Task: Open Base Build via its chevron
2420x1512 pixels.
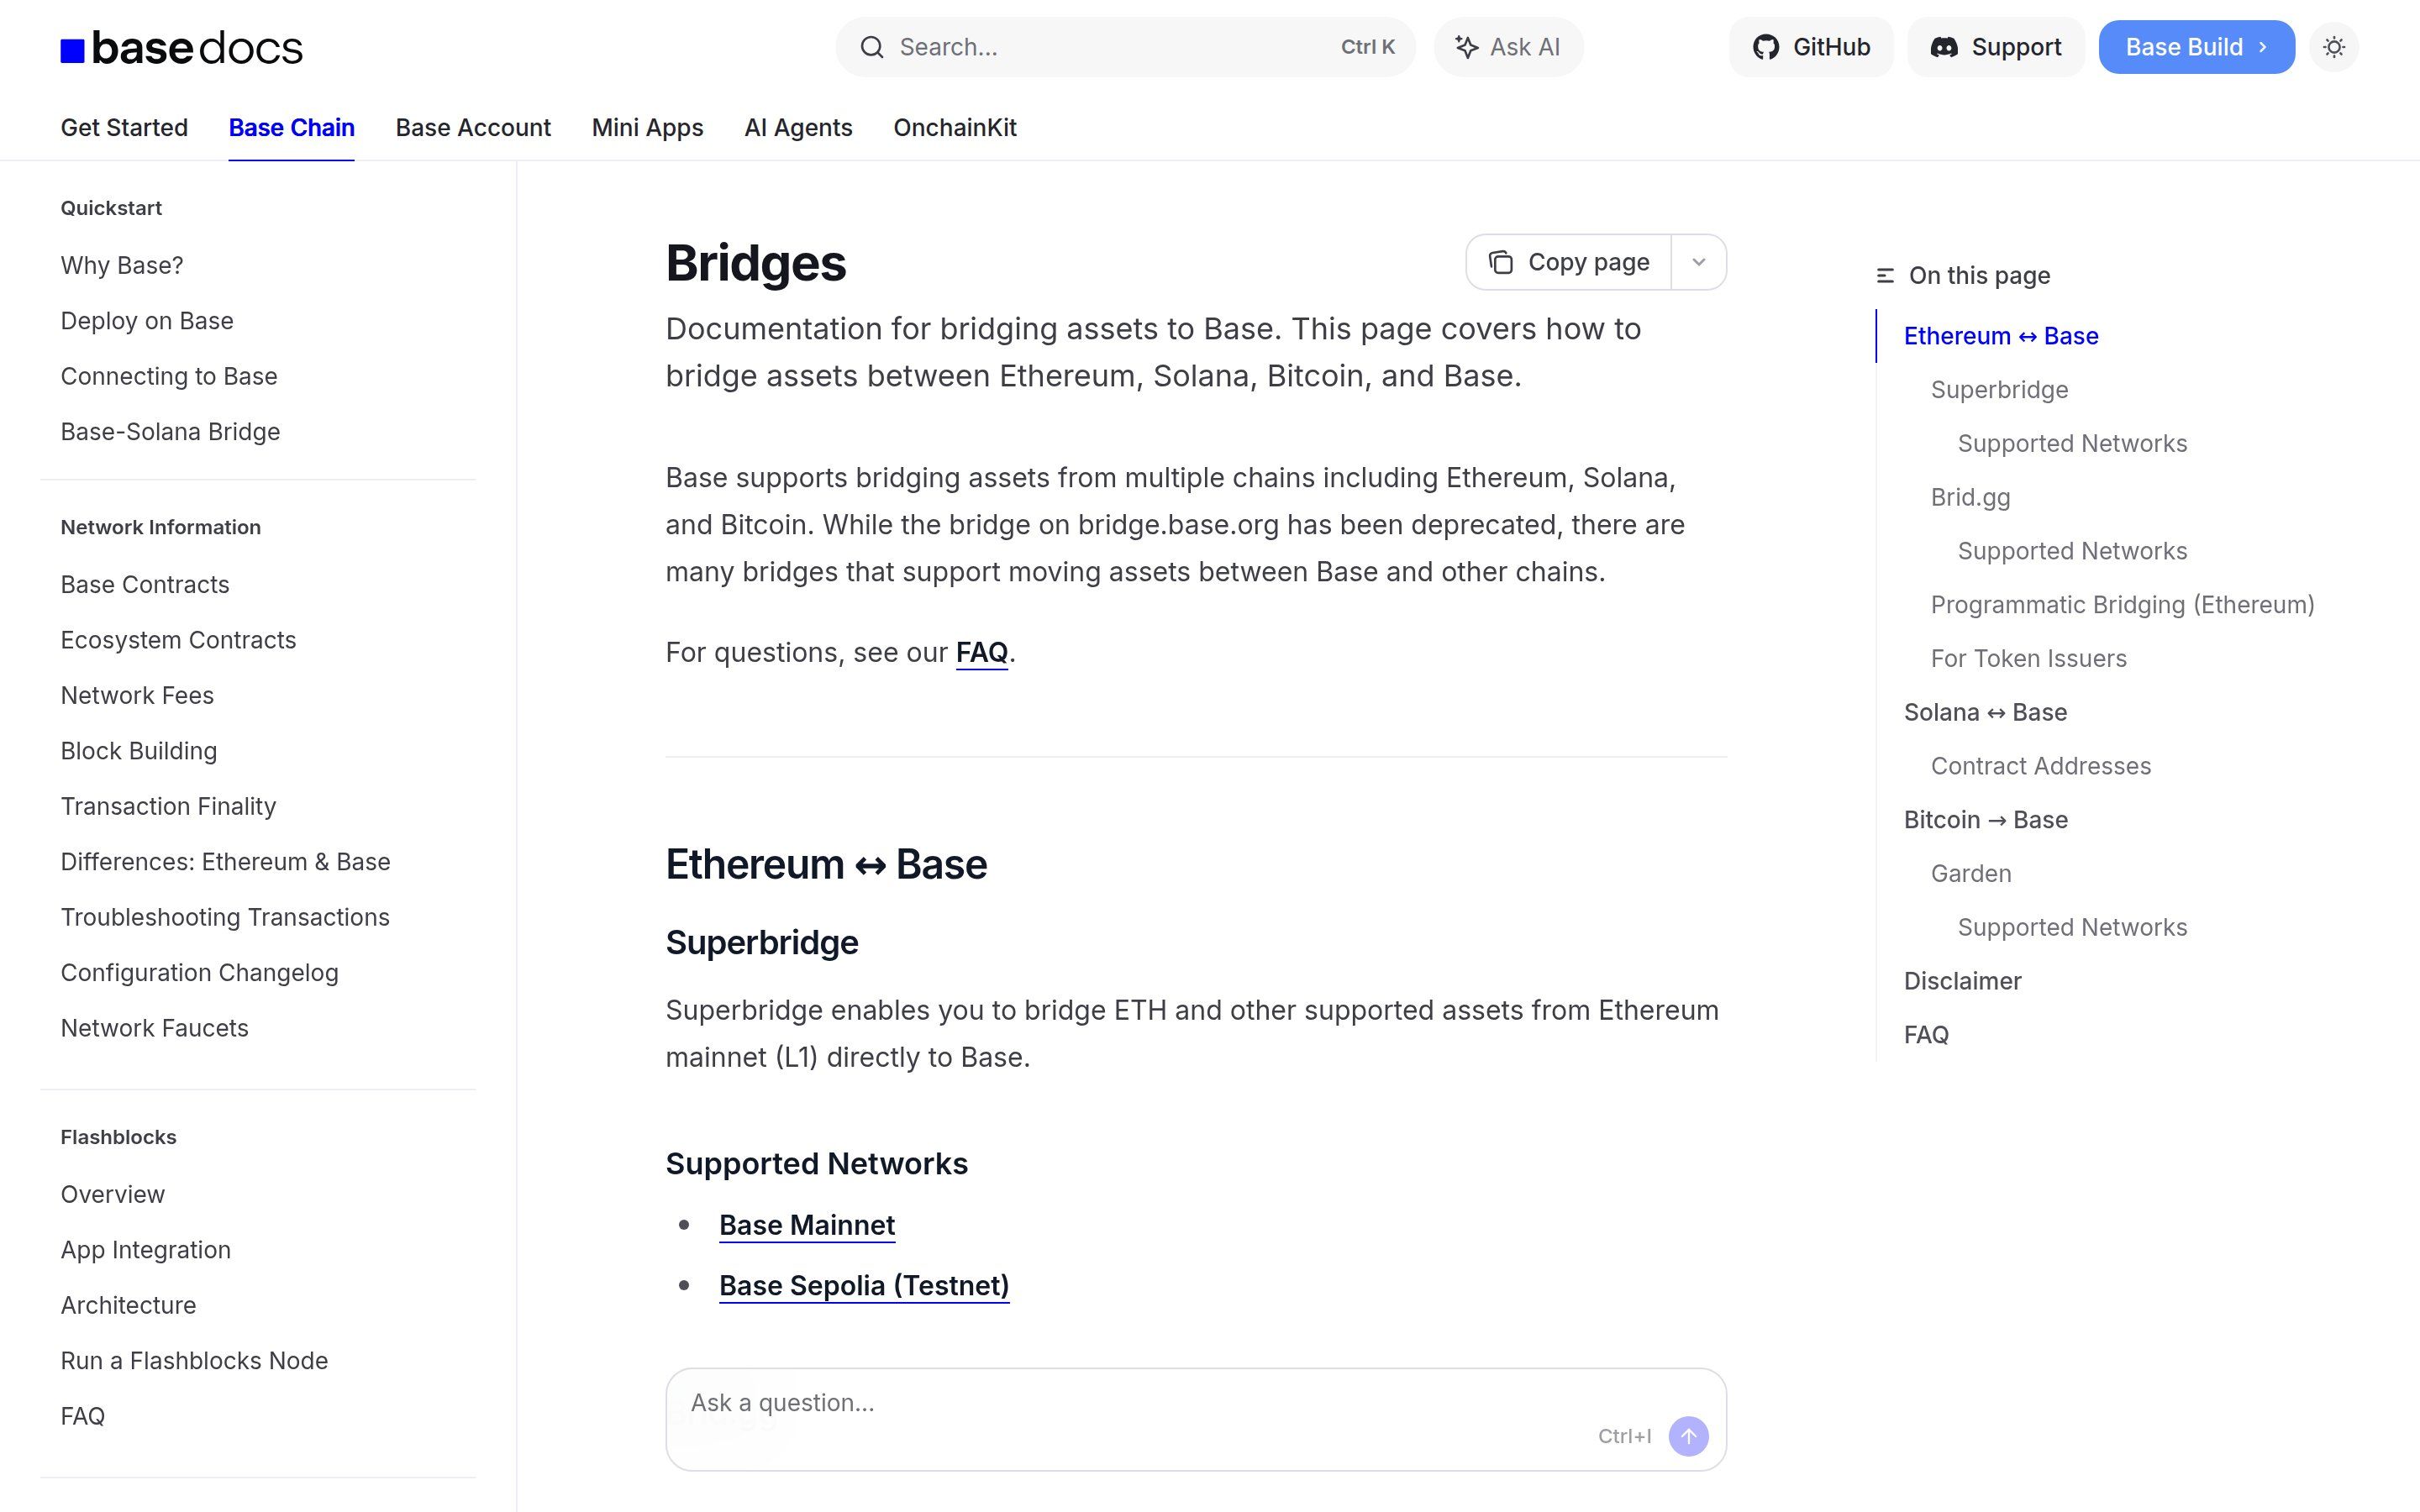Action: [2264, 46]
